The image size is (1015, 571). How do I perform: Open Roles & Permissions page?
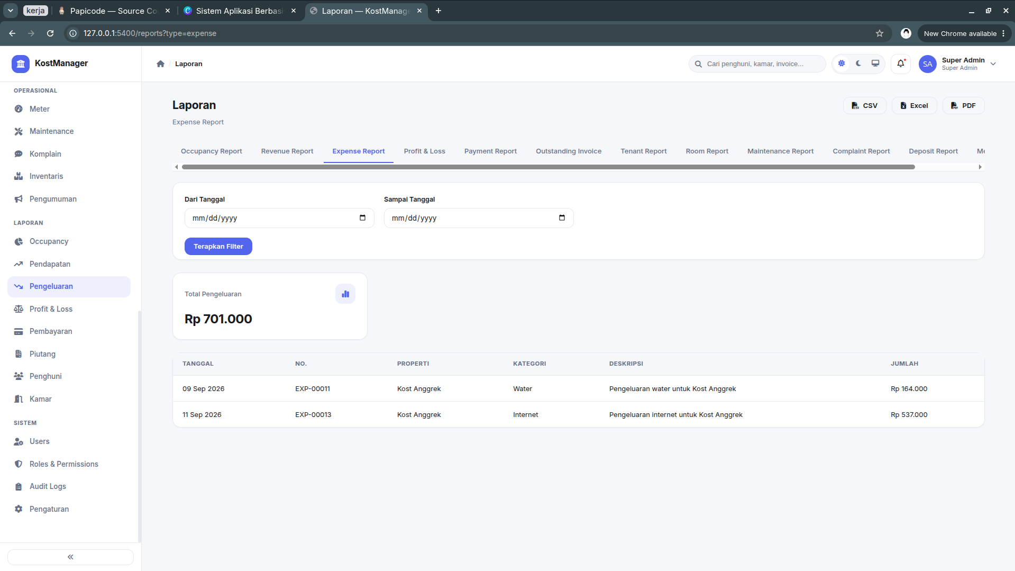click(x=69, y=464)
